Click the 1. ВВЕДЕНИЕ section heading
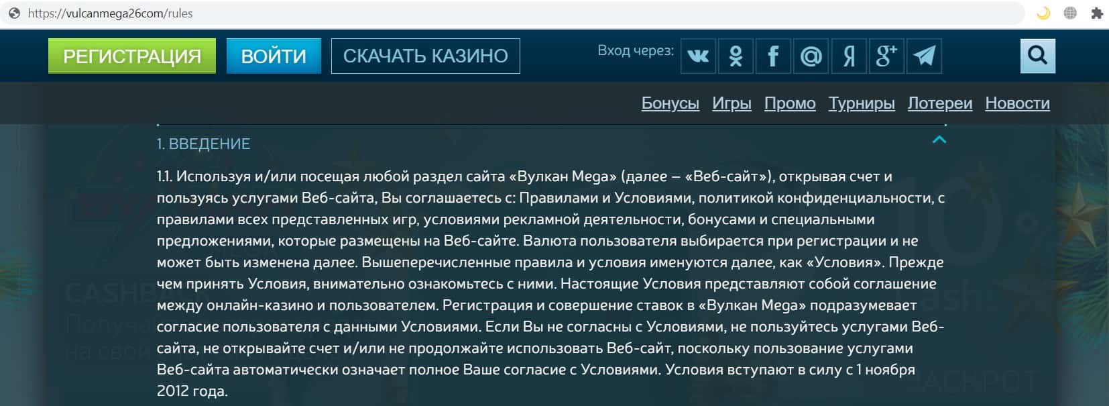 pos(203,144)
